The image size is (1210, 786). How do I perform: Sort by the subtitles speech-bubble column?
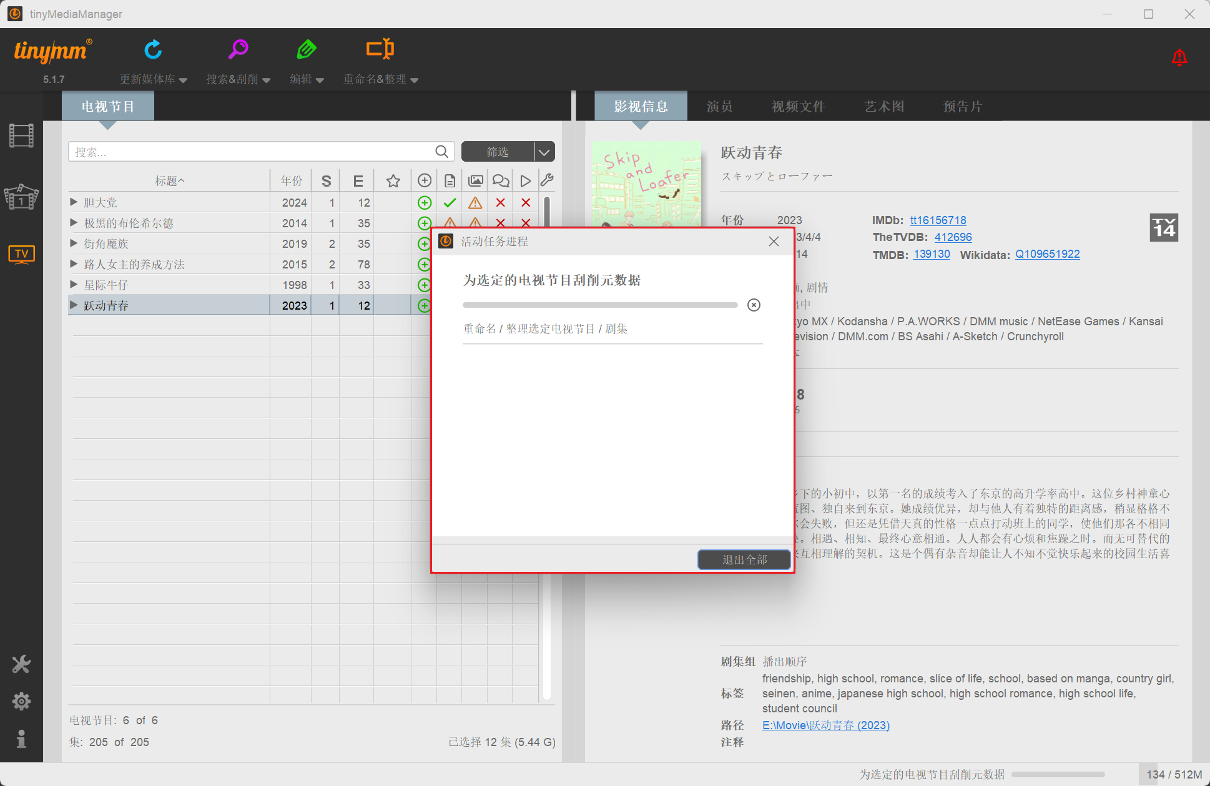[501, 181]
